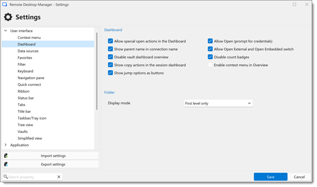Select Navigation pane settings
Image resolution: width=317 pixels, height=187 pixels.
[x=31, y=78]
